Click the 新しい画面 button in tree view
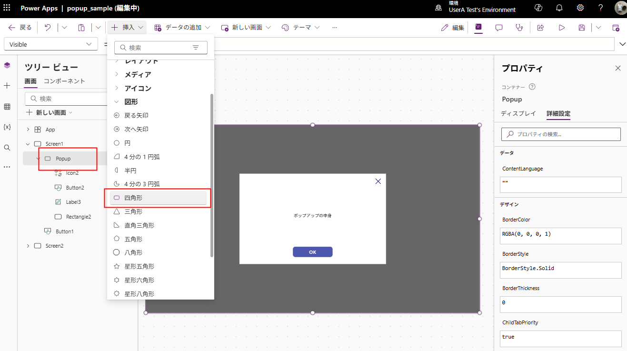 click(50, 112)
